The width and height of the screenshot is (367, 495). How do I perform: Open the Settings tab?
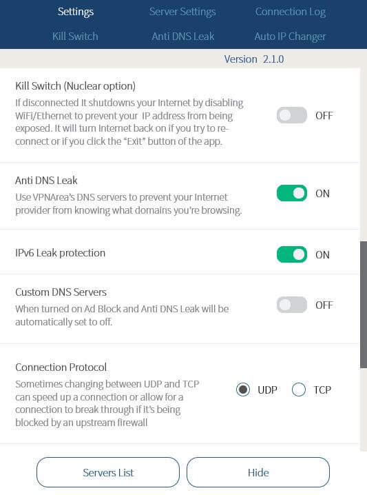(75, 12)
